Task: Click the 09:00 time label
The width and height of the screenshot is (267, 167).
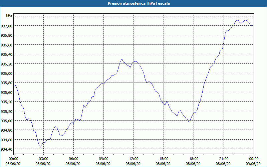Action: tap(104, 159)
